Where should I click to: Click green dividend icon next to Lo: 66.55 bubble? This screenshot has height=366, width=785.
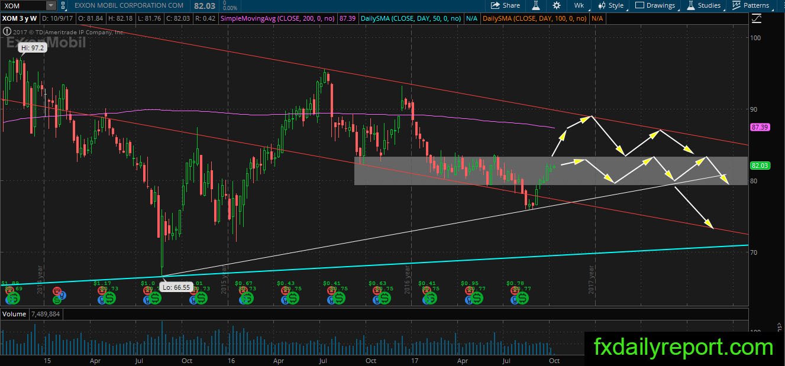coord(156,299)
